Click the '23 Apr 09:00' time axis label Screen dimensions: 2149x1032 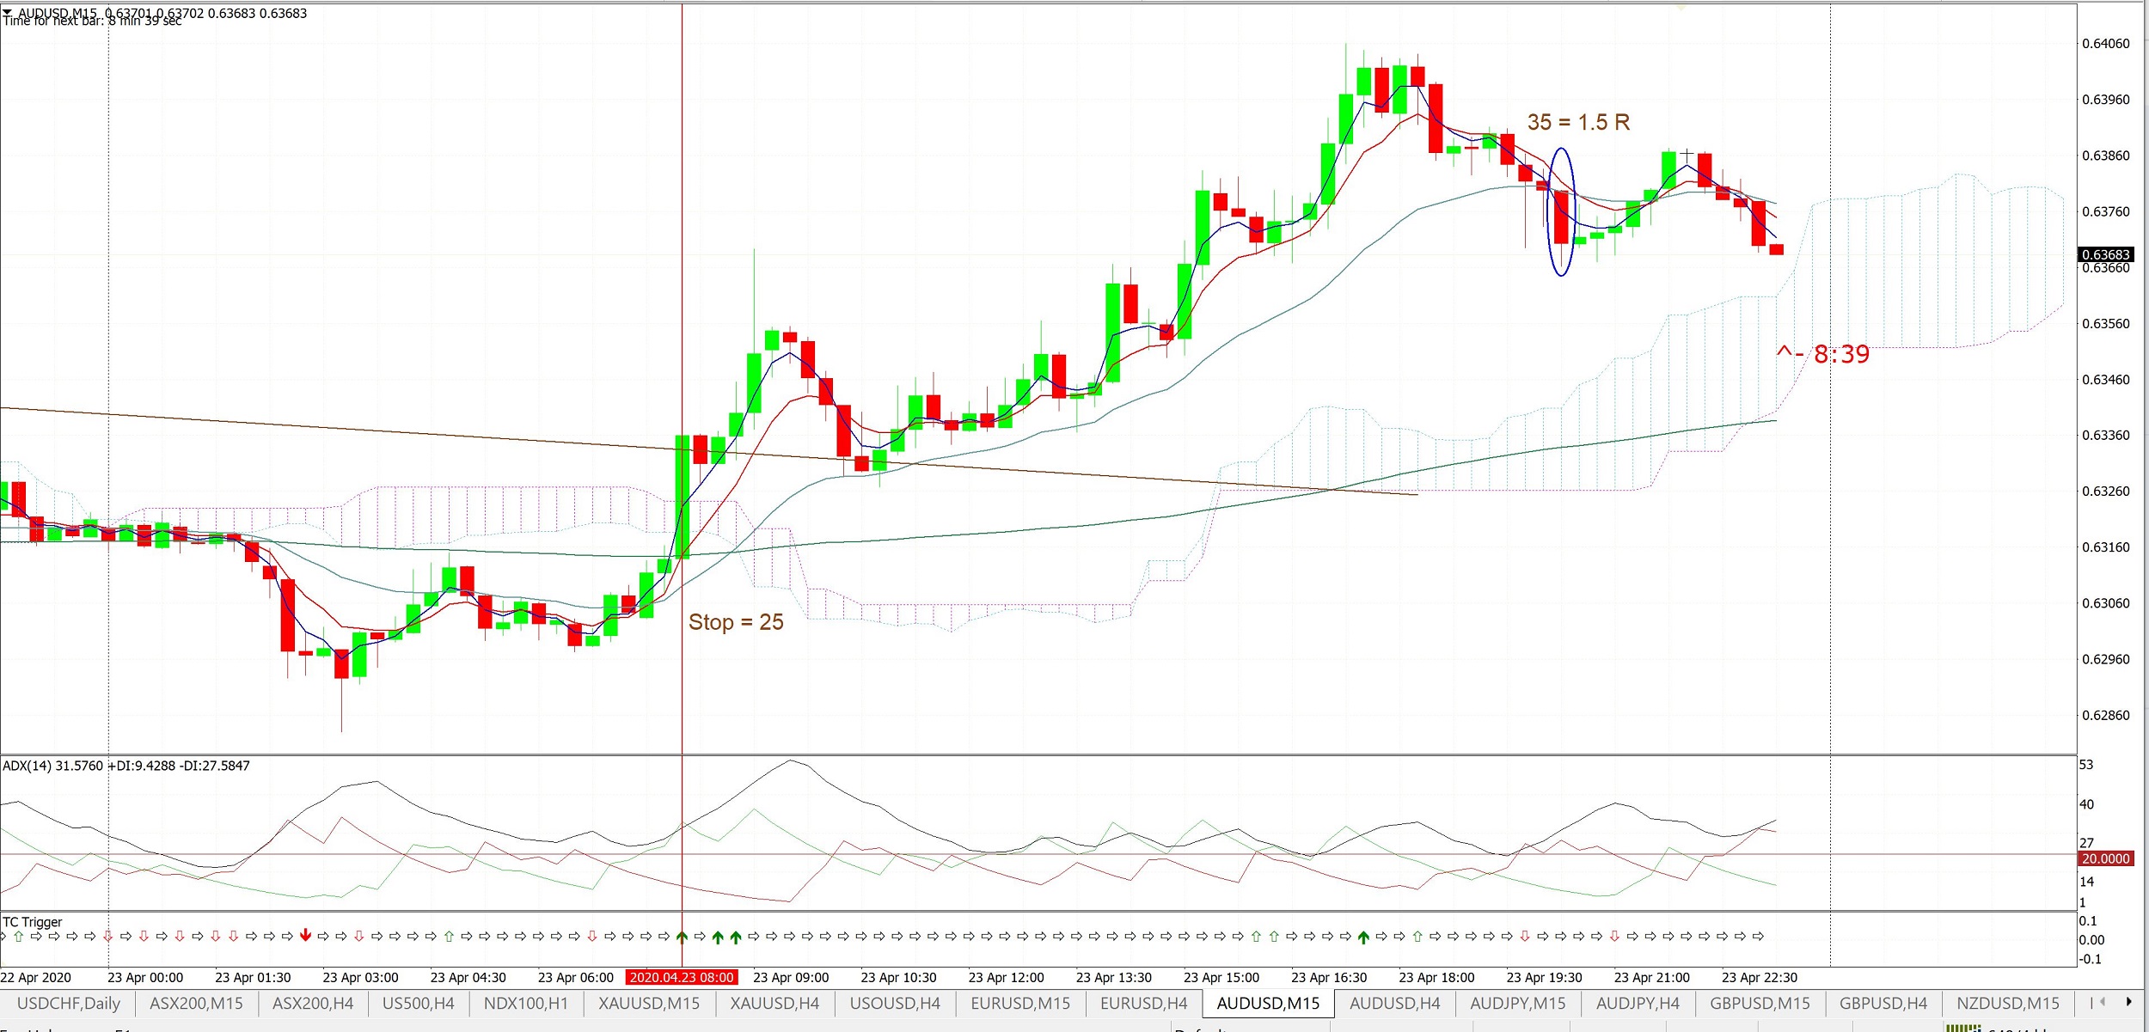point(791,978)
